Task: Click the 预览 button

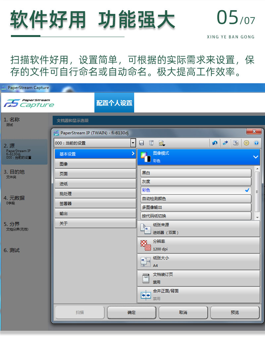Action: tap(235, 313)
